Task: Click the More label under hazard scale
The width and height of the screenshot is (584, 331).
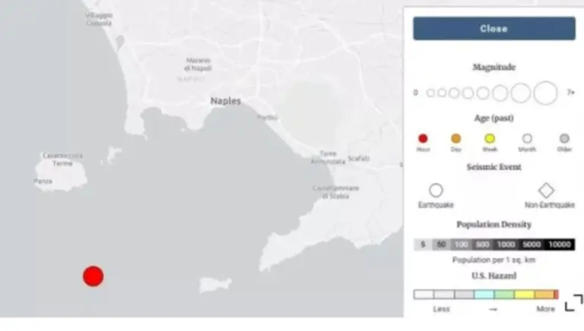Action: pyautogui.click(x=546, y=309)
